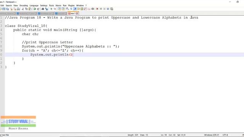Viewport: 244px width, 137px height.
Task: Click the for loop line of code
Action: tap(53, 51)
